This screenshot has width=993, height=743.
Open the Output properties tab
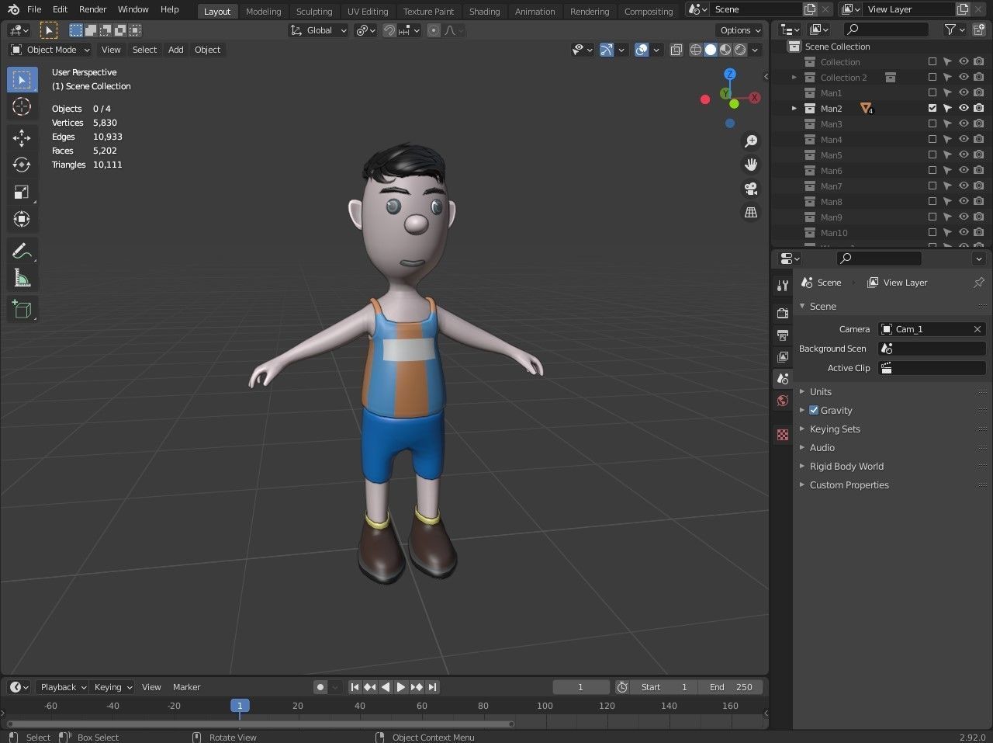point(783,335)
